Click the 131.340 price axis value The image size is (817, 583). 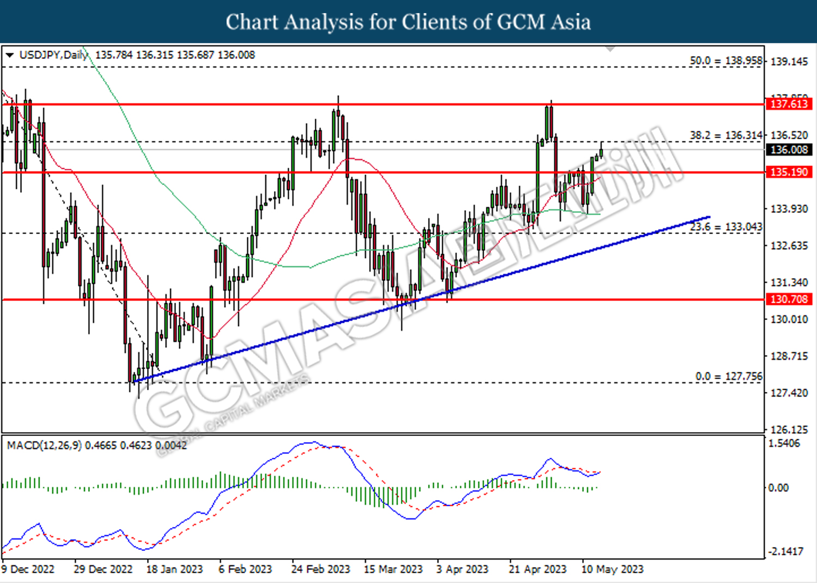pyautogui.click(x=789, y=282)
